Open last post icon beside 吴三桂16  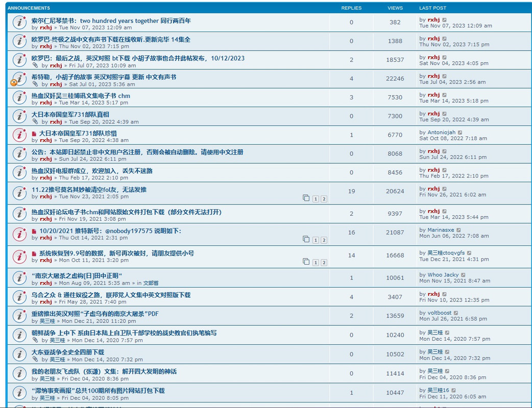point(453,390)
